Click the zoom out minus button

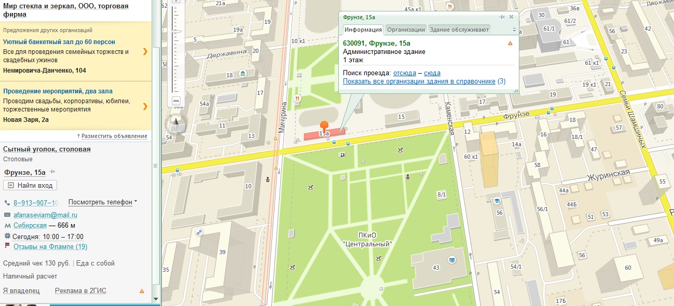(x=176, y=101)
